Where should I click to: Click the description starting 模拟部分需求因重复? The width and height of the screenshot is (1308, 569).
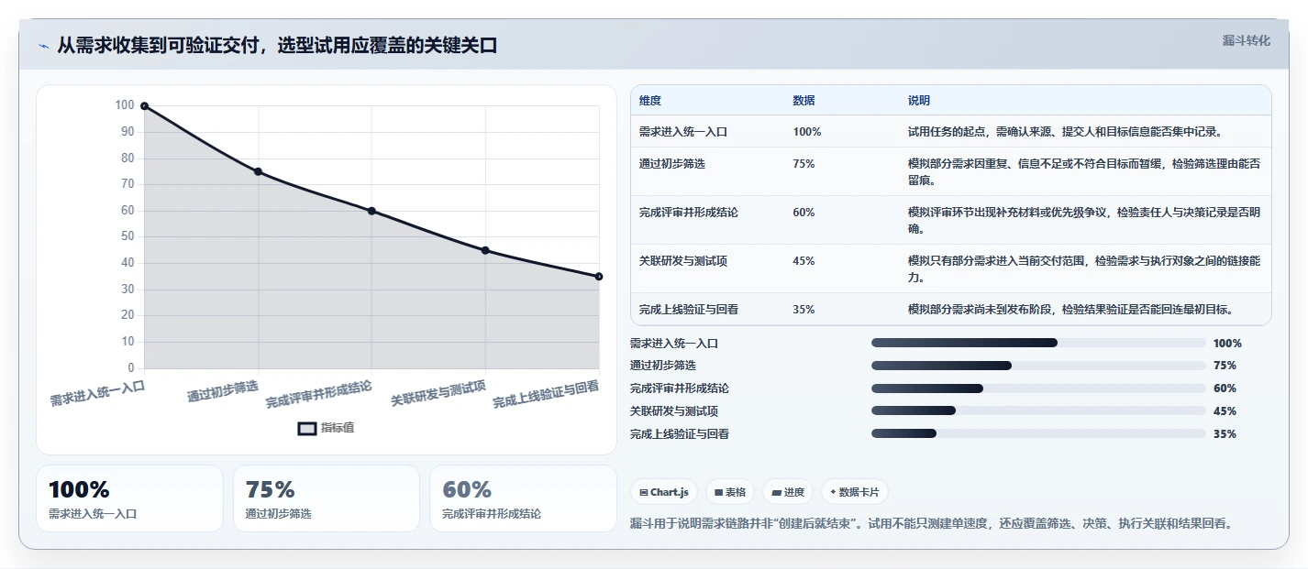[1084, 172]
